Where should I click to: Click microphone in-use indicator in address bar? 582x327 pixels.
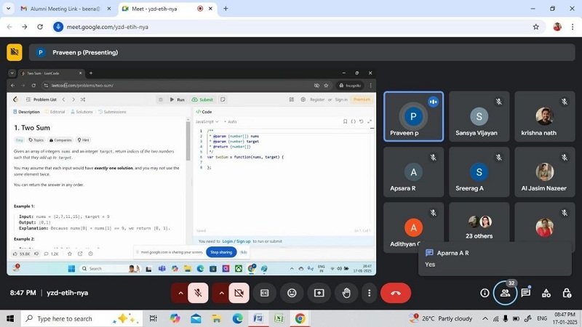58,27
